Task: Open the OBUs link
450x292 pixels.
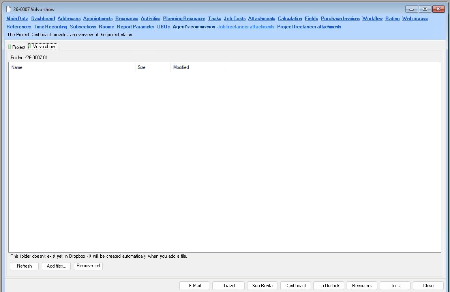Action: click(163, 27)
